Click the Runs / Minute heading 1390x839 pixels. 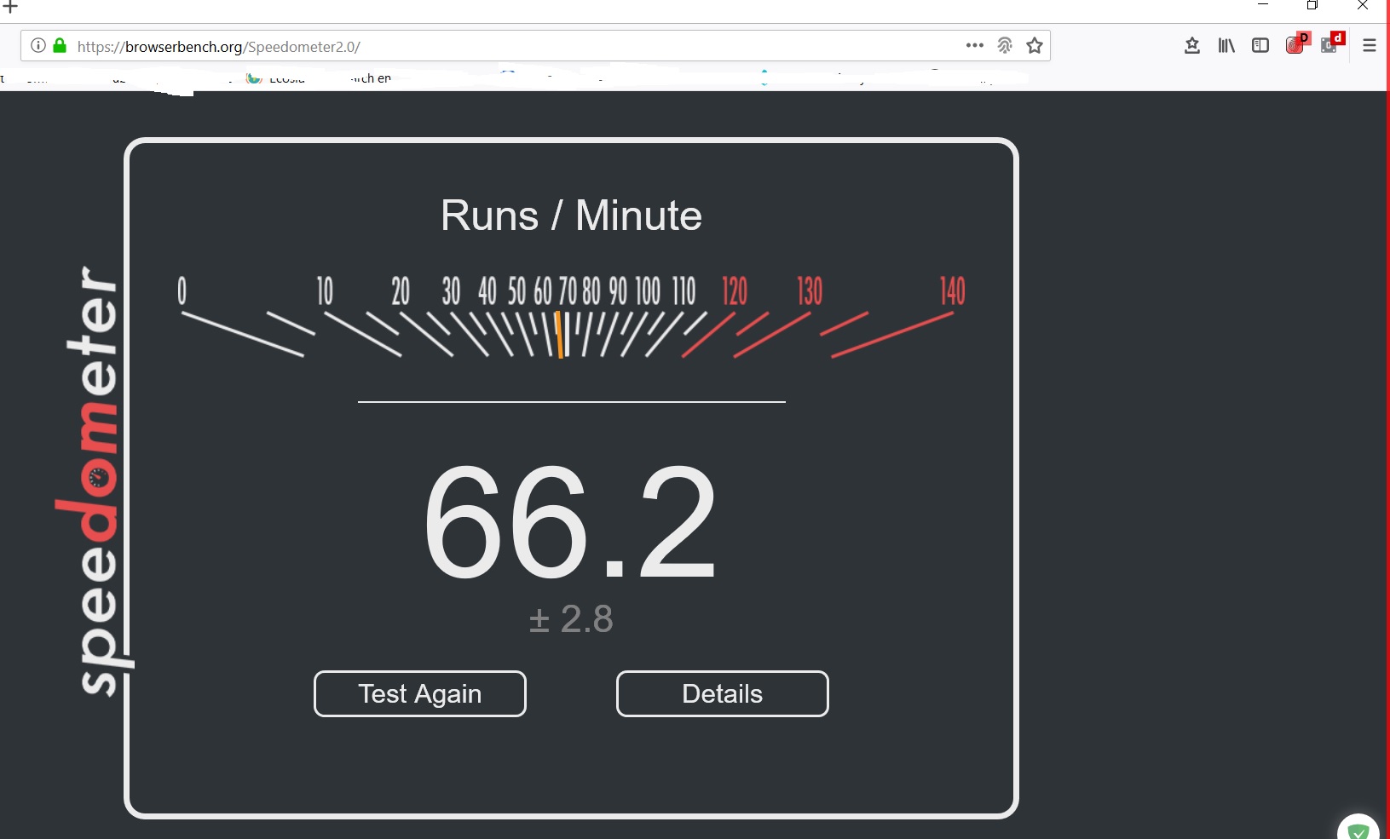point(571,215)
